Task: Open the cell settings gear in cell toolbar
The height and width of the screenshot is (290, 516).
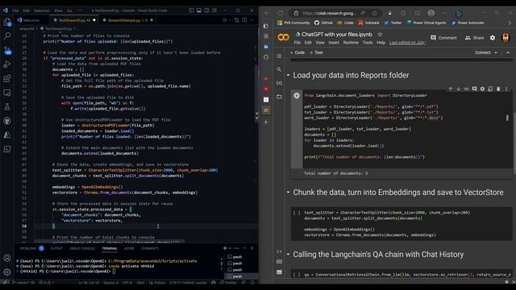Action: pyautogui.click(x=482, y=89)
